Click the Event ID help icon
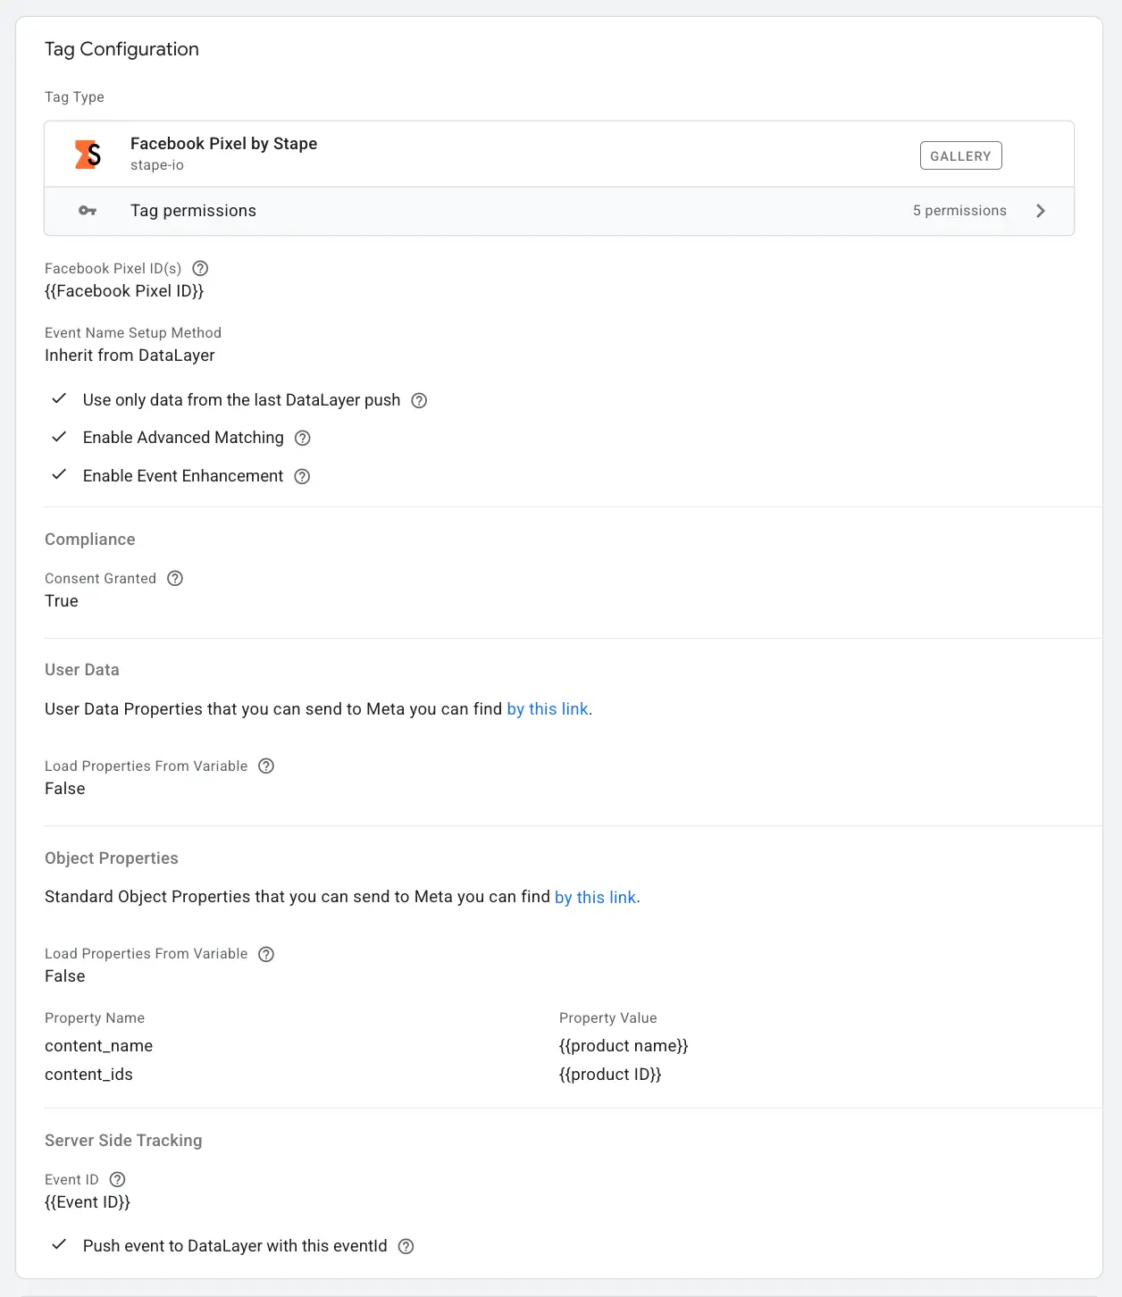Screen dimensions: 1122x1297 pyautogui.click(x=117, y=1179)
